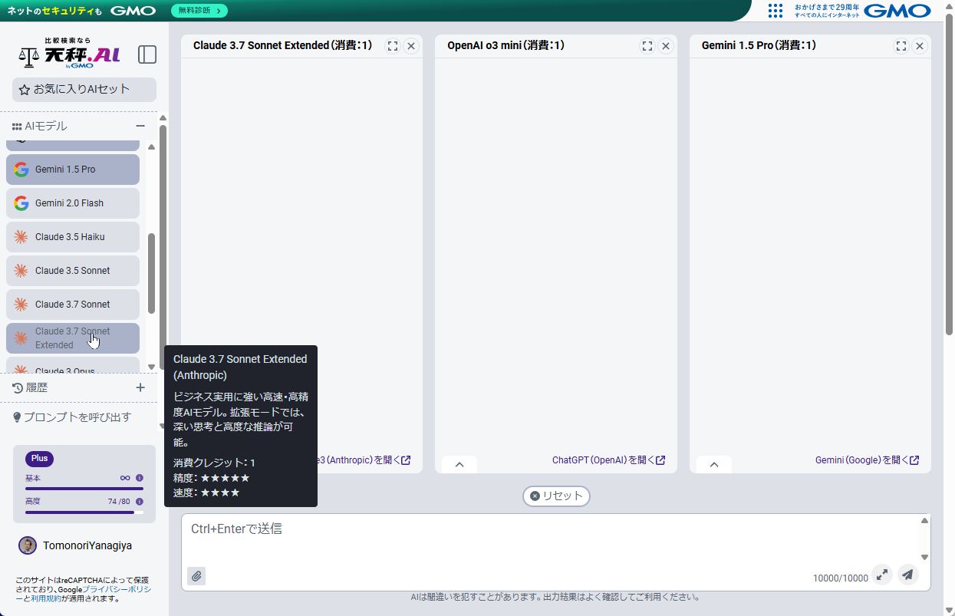Click the 基本 usage progress bar
Screen dimensions: 955x616
click(x=84, y=489)
